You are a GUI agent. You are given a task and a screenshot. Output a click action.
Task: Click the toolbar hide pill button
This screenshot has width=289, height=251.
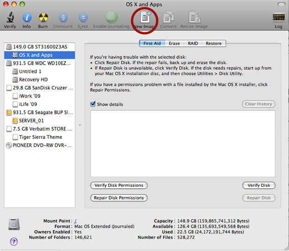281,4
